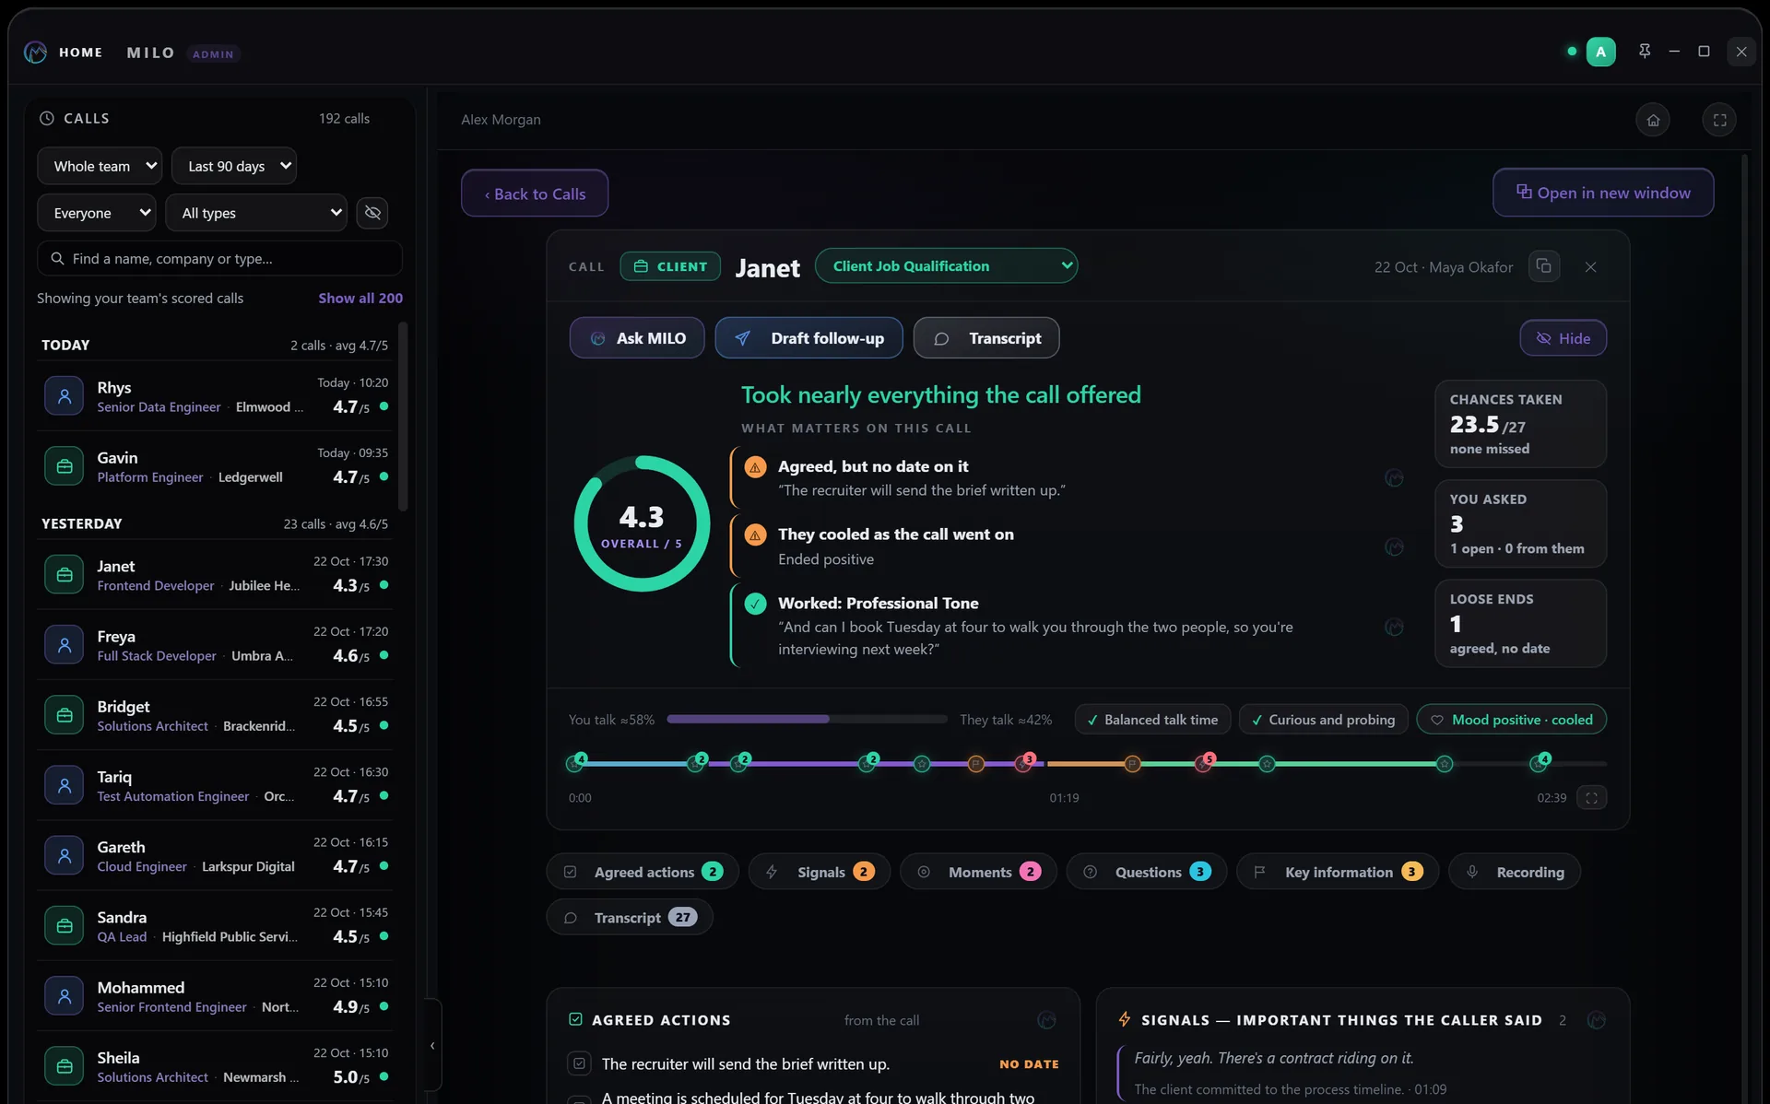Click the pin icon in the title bar
1770x1104 pixels.
pyautogui.click(x=1645, y=52)
